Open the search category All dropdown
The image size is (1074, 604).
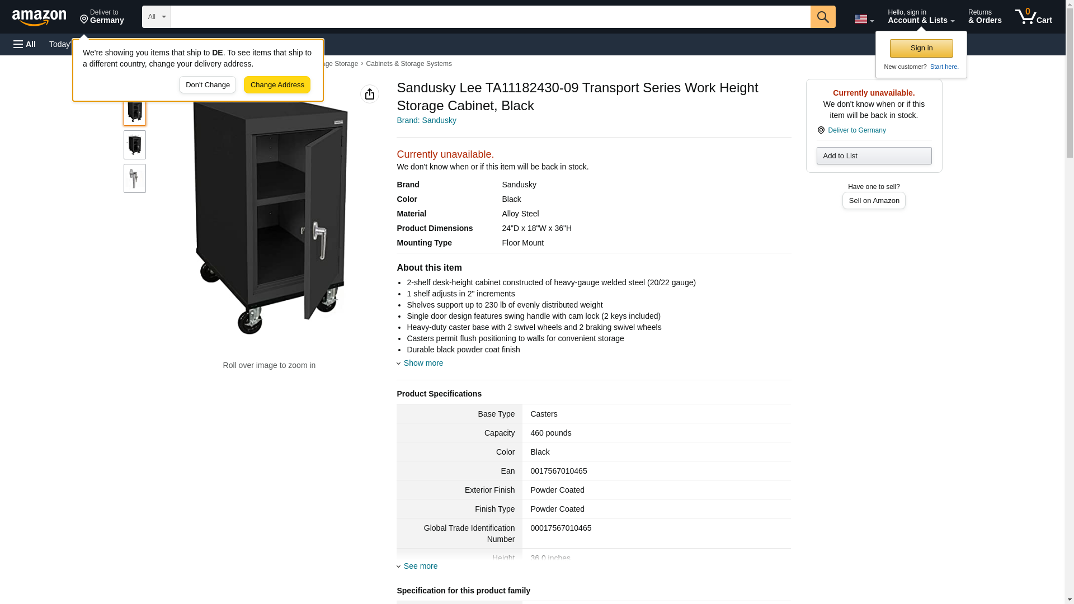(x=156, y=17)
